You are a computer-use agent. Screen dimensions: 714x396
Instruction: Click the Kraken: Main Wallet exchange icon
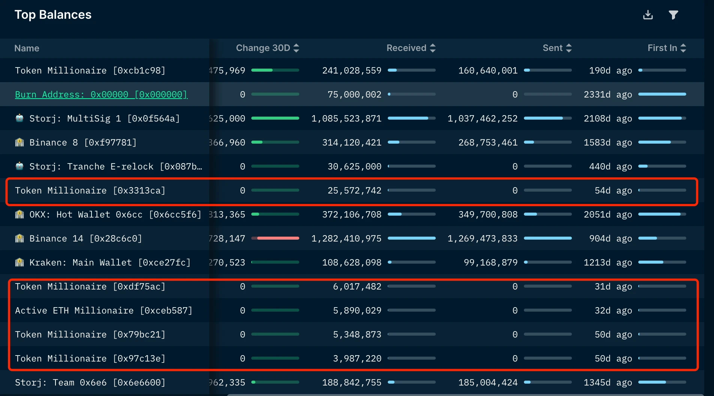[x=20, y=262]
